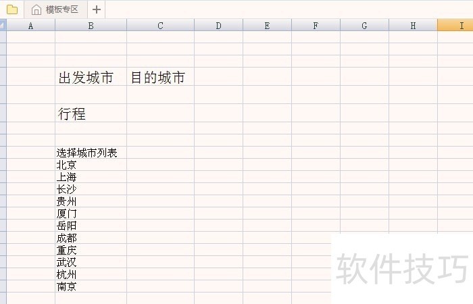Click the cell containing 厦门

[67, 213]
